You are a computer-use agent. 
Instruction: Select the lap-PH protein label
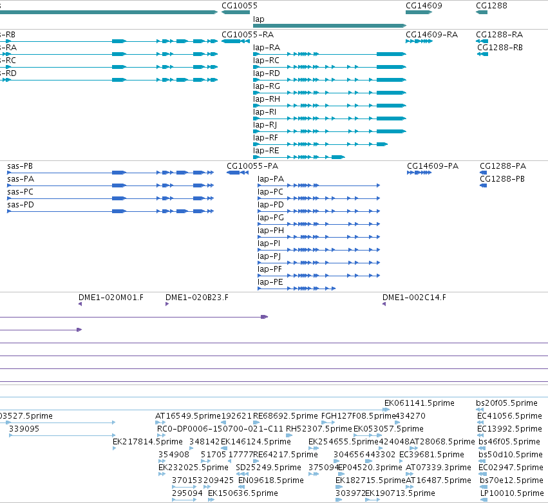271,231
